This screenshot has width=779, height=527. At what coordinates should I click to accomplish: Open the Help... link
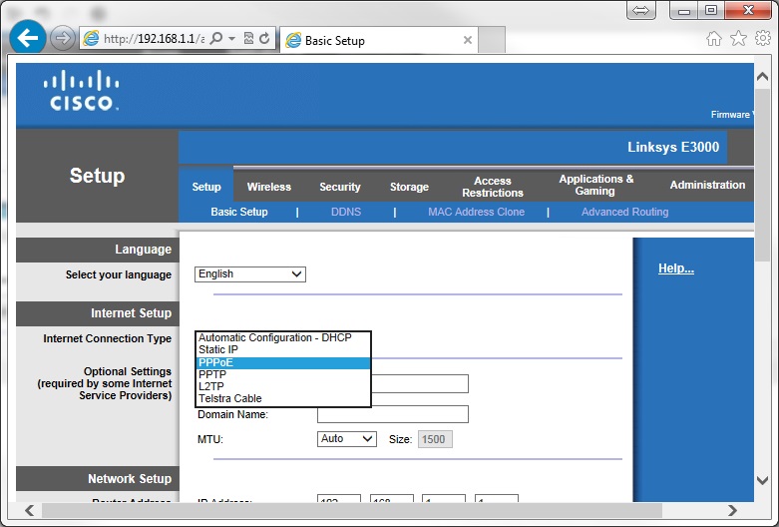[675, 267]
